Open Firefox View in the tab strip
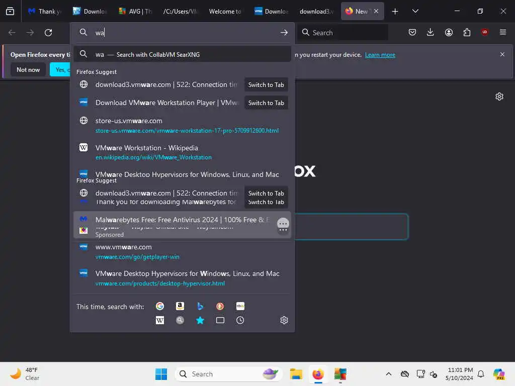The height and width of the screenshot is (386, 515). click(x=10, y=11)
